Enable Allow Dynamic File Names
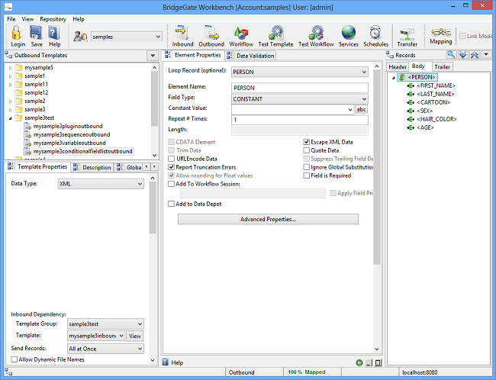Viewport: 496px width, 380px height. [x=14, y=359]
